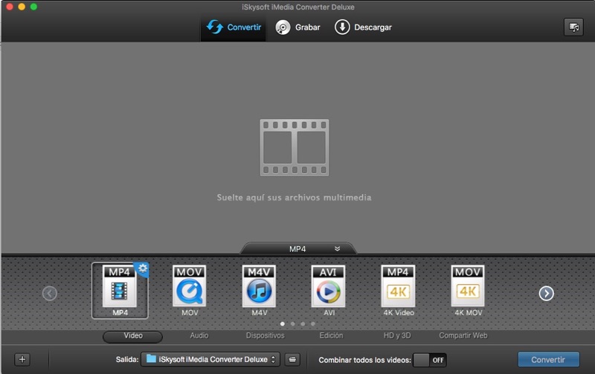Choose the 4K Video MP4 format
595x374 pixels.
click(398, 286)
